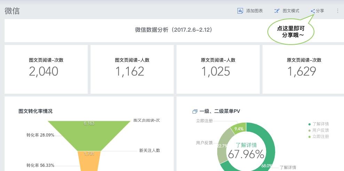
Task: Click the 一级、二级菜单PV chart title
Action: tap(220, 111)
